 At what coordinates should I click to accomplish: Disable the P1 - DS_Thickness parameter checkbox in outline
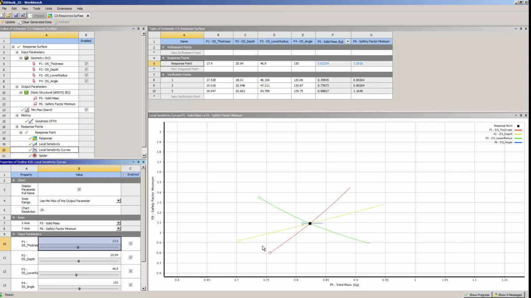tap(86, 64)
